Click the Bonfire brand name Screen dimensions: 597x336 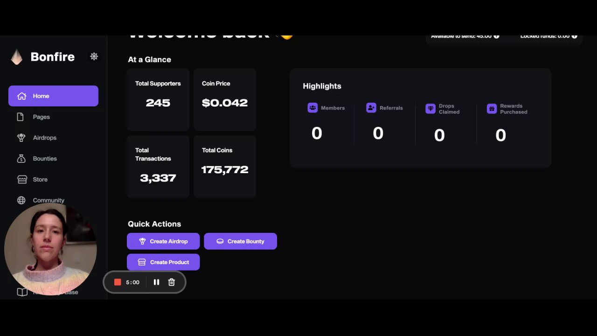(x=52, y=57)
